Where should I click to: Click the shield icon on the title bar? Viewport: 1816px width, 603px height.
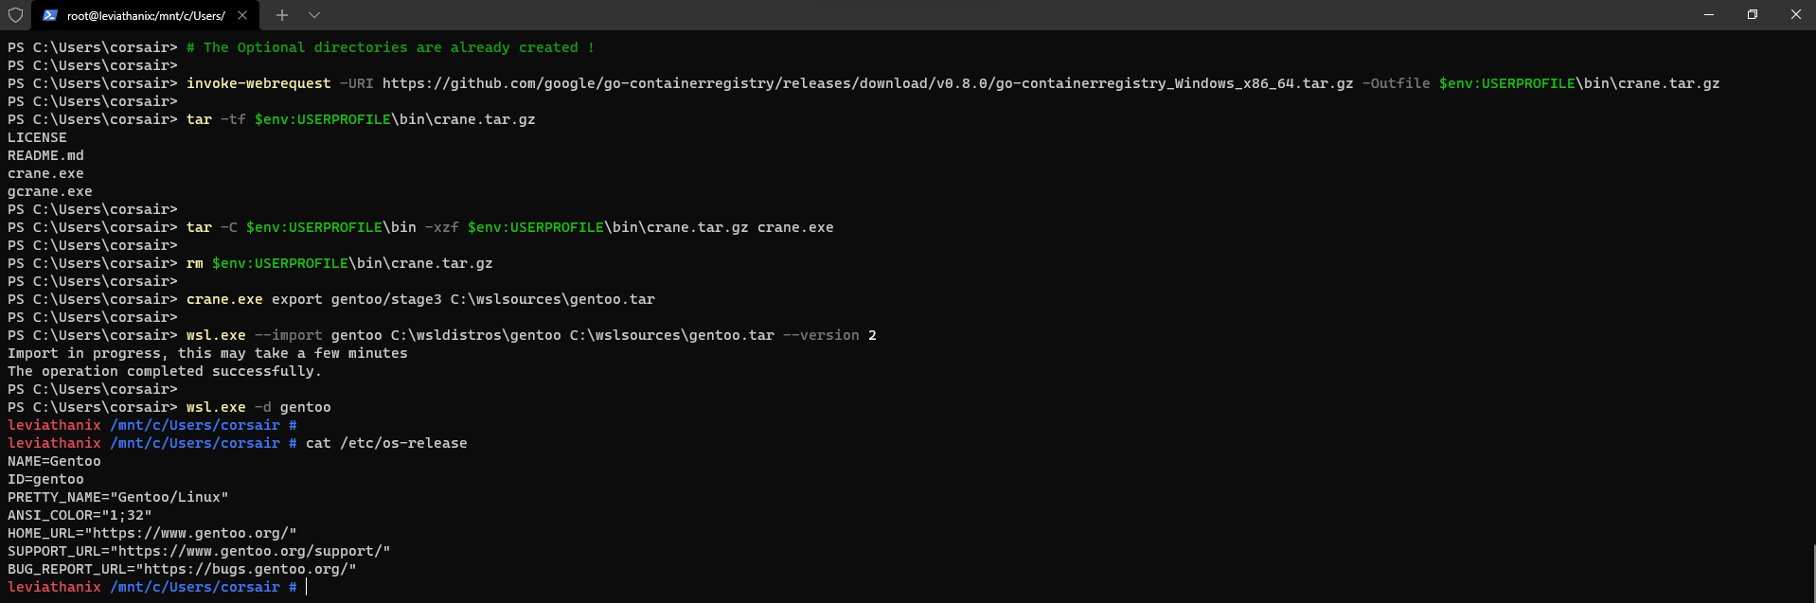coord(13,15)
